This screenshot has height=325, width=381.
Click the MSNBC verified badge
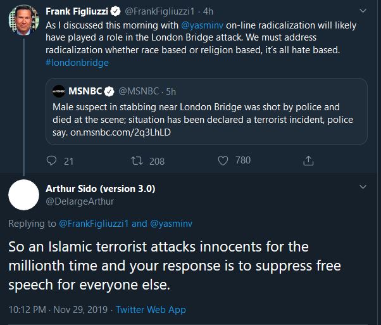pyautogui.click(x=109, y=91)
